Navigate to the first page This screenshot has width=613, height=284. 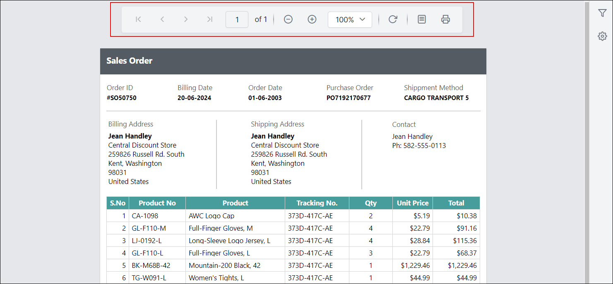coord(138,19)
